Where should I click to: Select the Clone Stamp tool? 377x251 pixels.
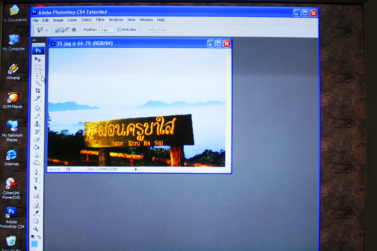coord(37,124)
